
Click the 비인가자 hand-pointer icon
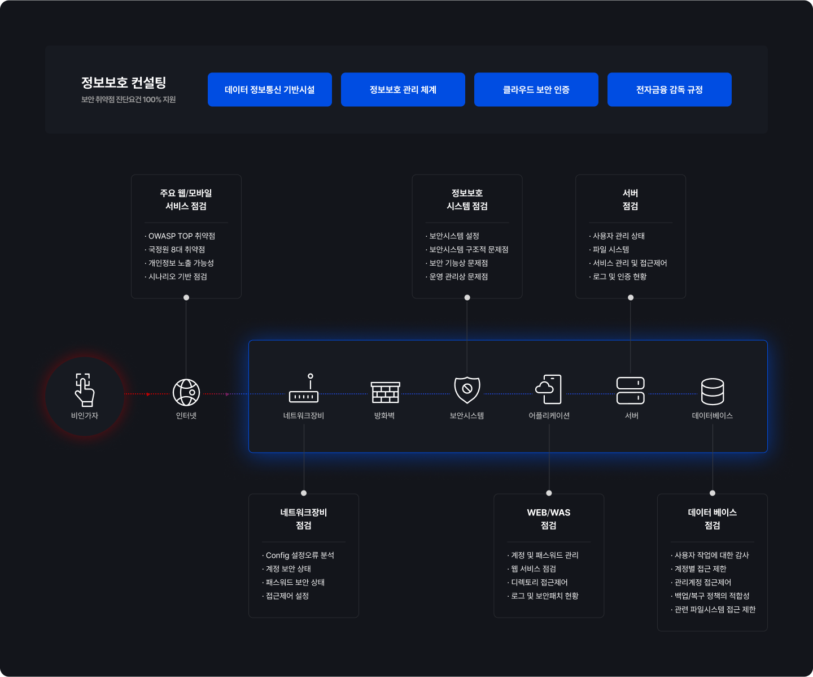(x=85, y=390)
